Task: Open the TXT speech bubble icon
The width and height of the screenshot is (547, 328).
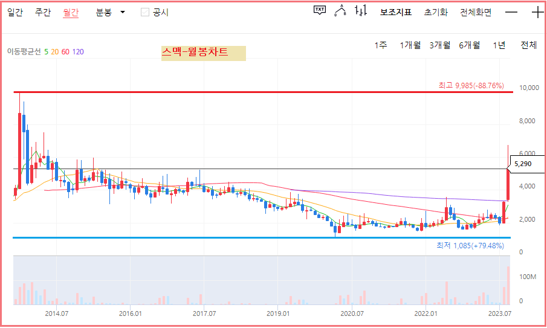Action: click(x=320, y=10)
